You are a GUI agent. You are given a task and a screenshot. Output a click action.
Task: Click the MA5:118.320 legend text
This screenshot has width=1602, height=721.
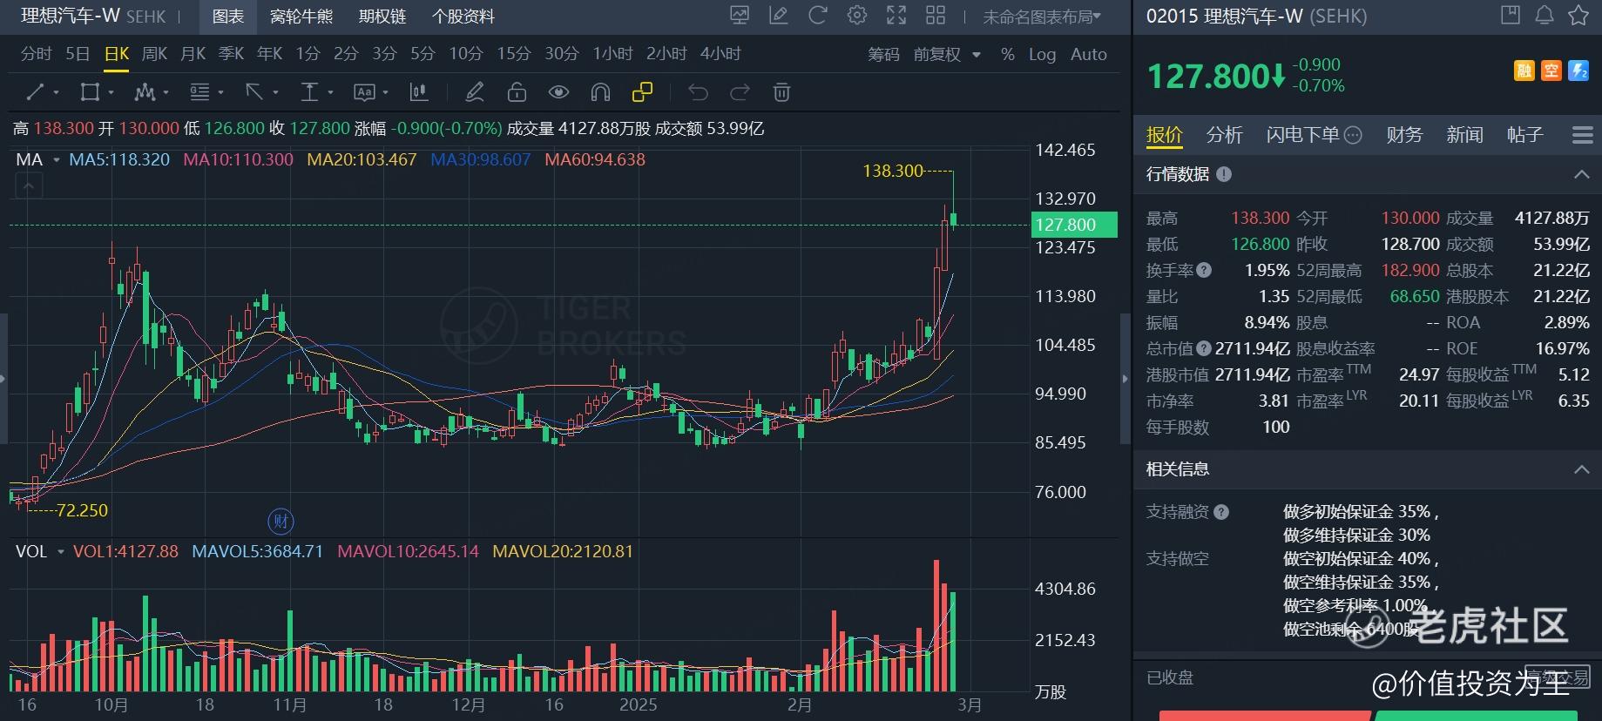[x=119, y=160]
